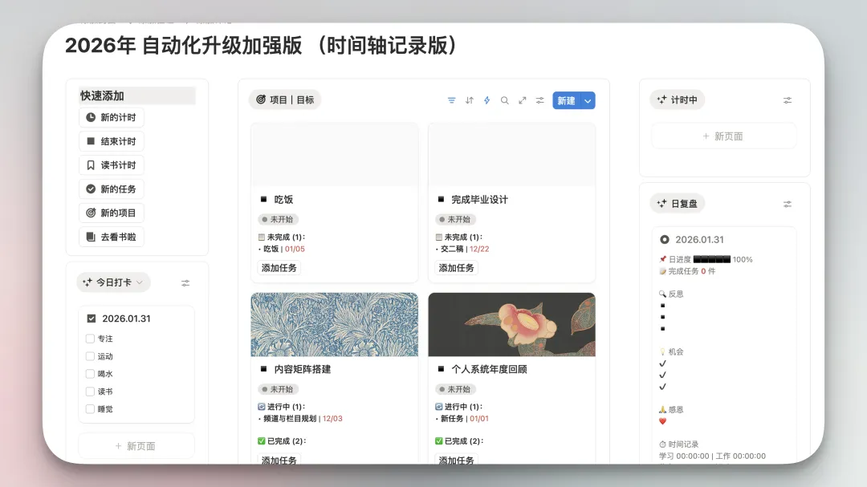The width and height of the screenshot is (867, 487).
Task: Click the lightning automation icon
Action: click(x=487, y=100)
